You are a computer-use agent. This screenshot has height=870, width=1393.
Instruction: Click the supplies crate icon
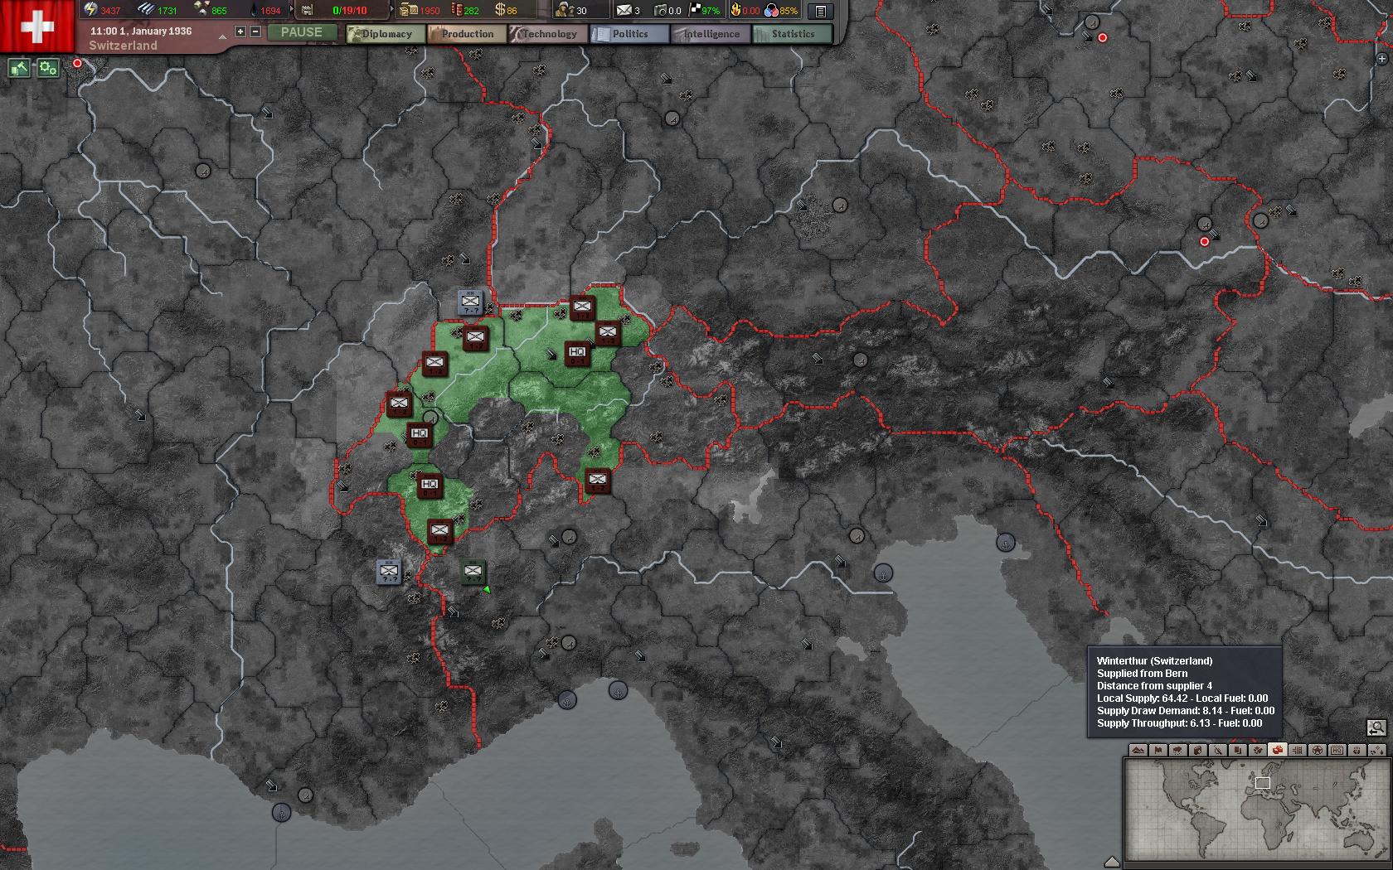[x=408, y=10]
